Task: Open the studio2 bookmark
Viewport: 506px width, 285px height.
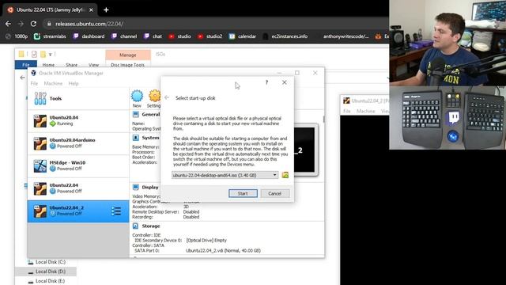Action: [x=210, y=36]
